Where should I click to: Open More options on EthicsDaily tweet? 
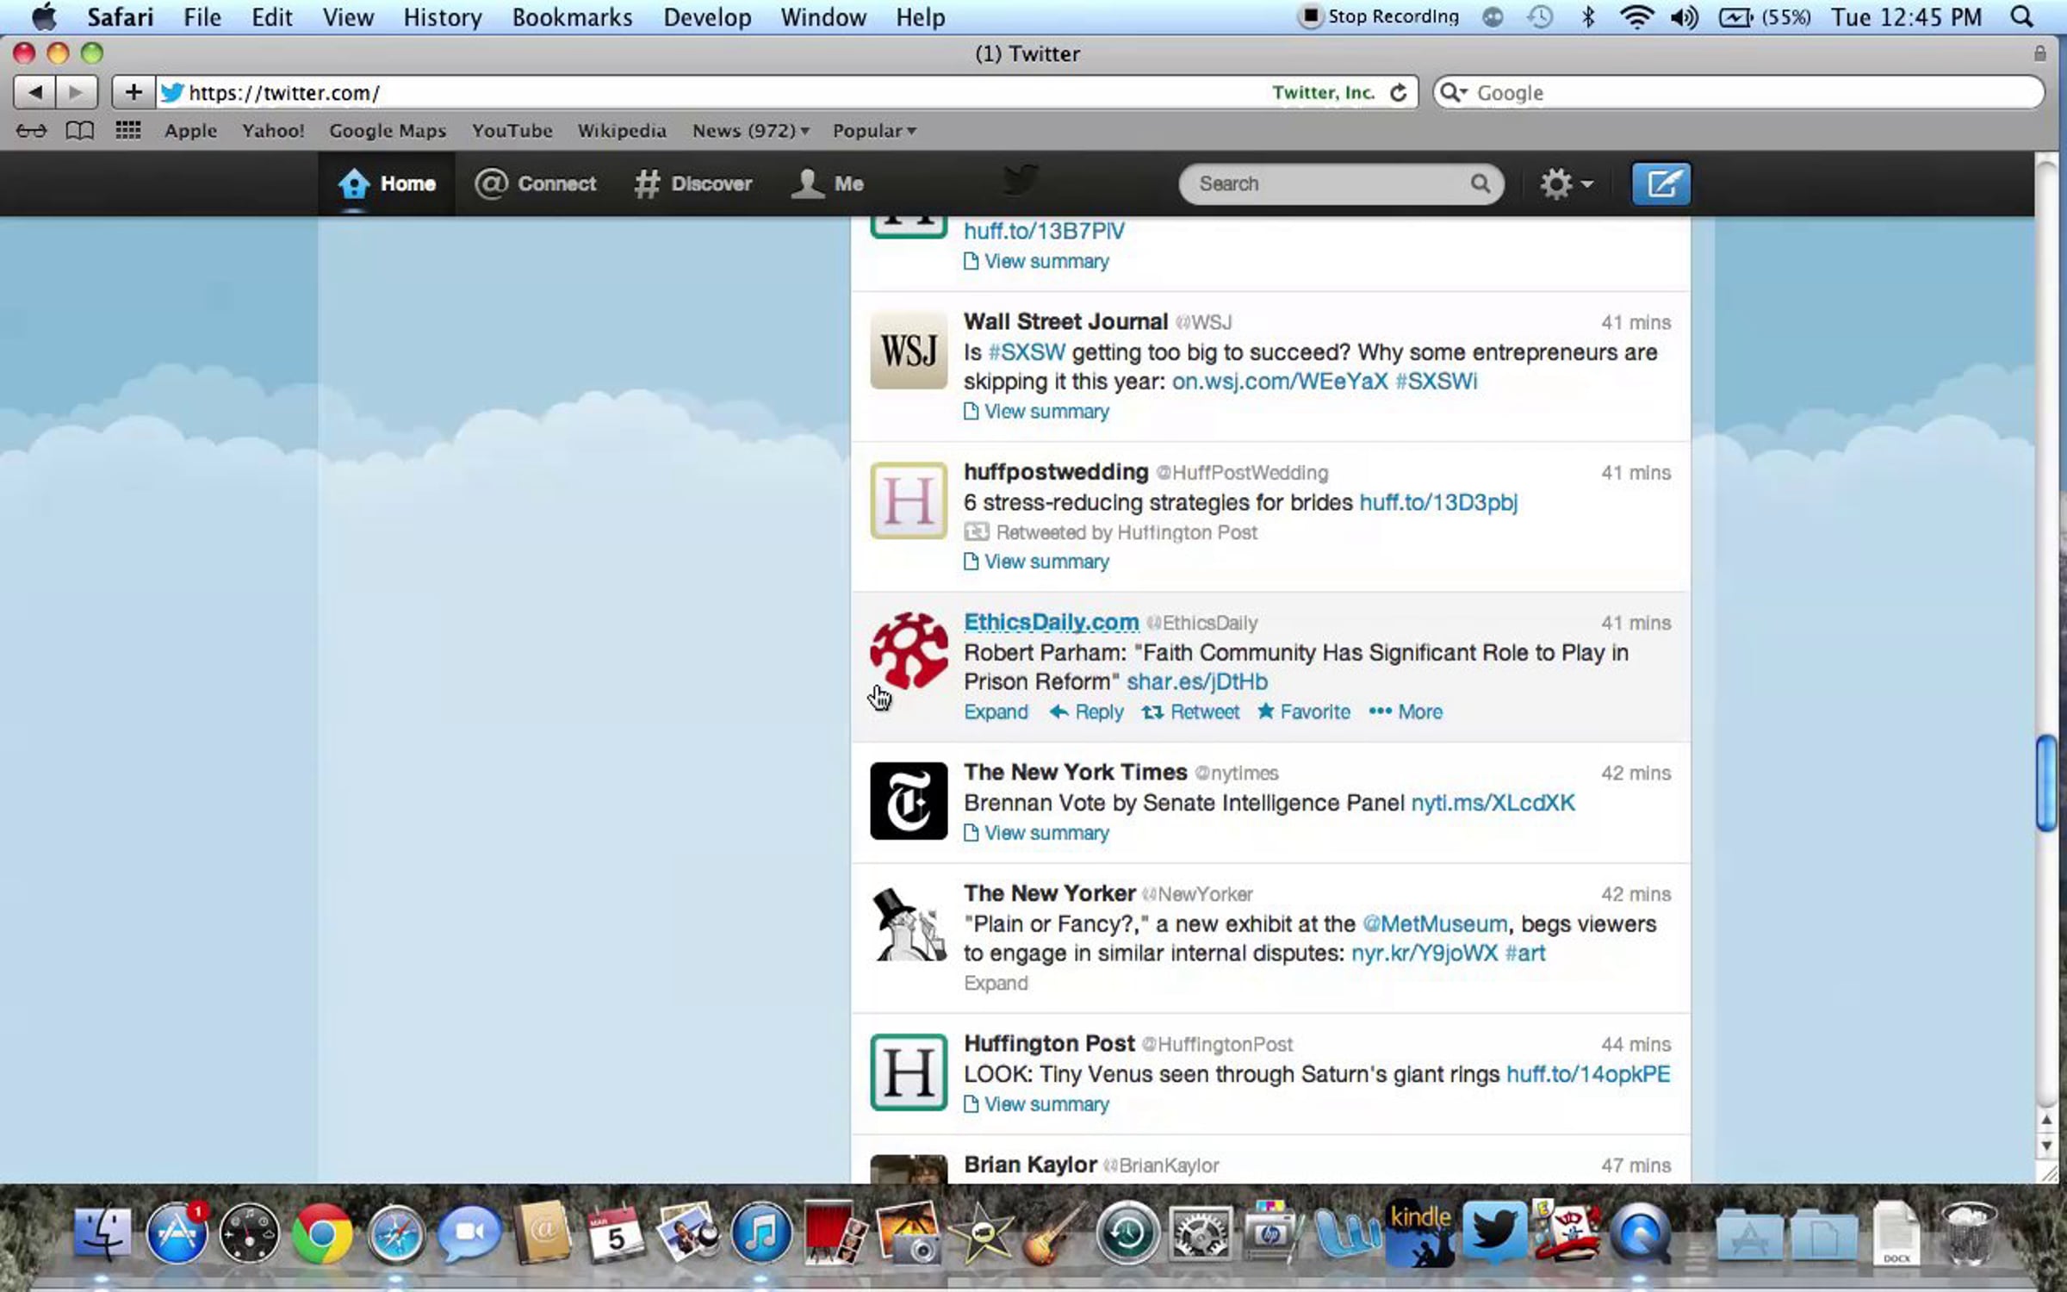point(1406,712)
